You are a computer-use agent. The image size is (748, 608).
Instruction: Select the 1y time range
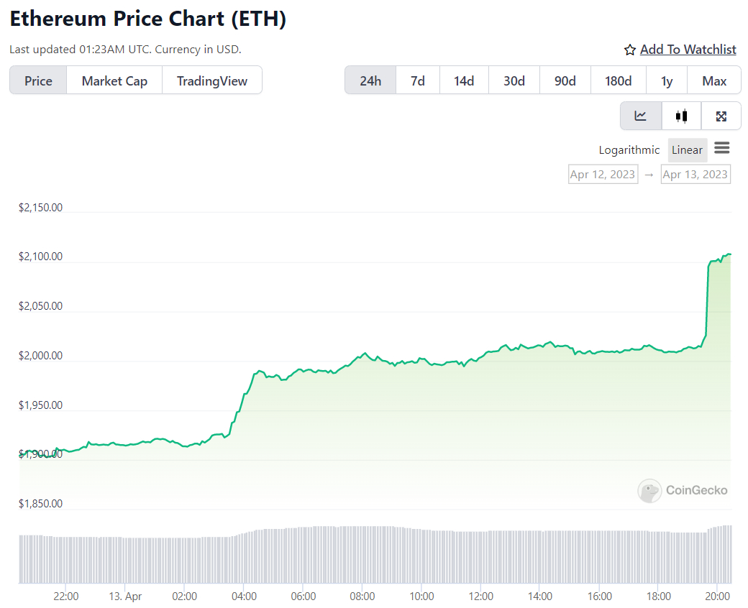pos(667,80)
